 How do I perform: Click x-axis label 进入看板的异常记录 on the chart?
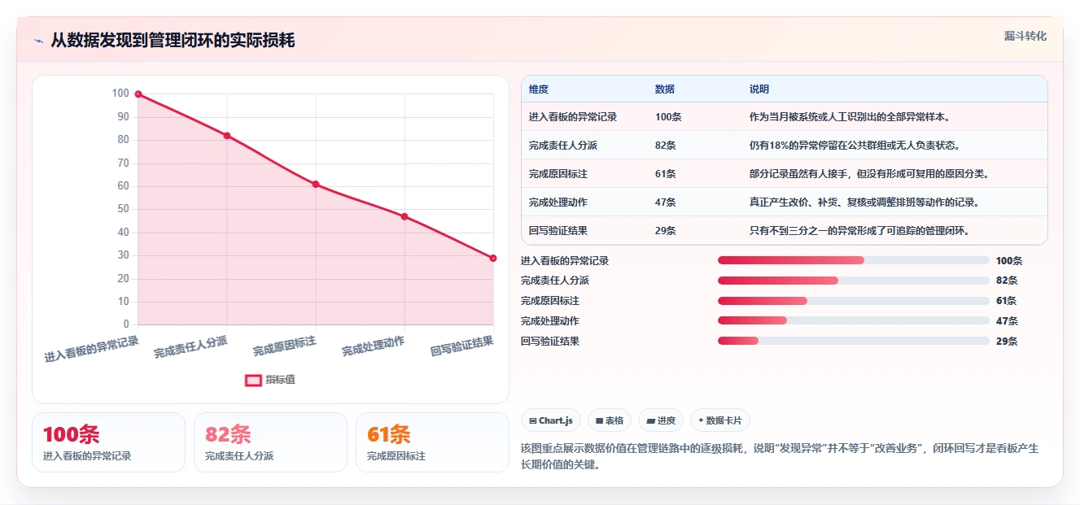[92, 348]
